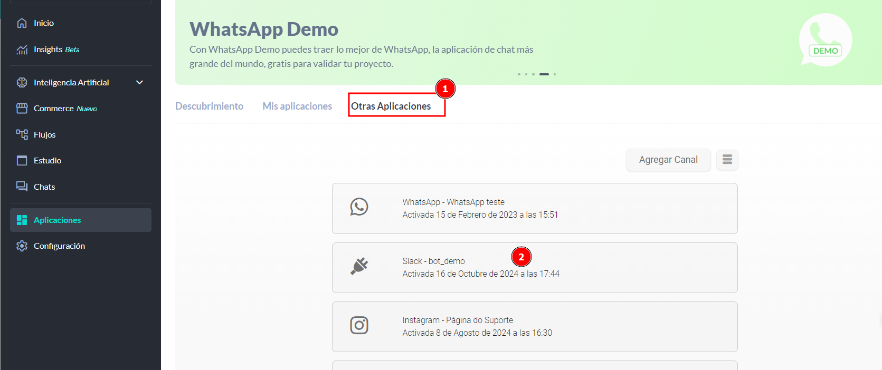Open Inteligencia Artificial menu section

[71, 82]
